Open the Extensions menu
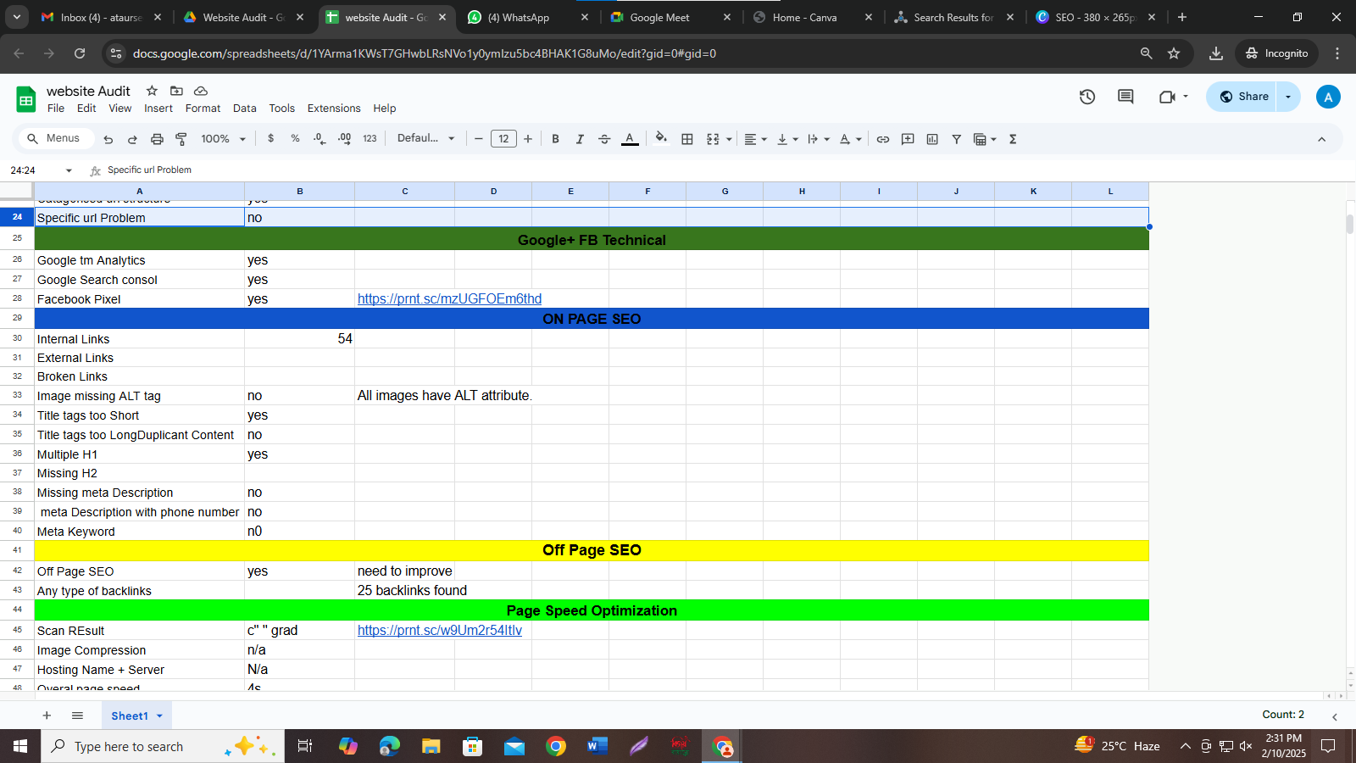This screenshot has height=763, width=1356. [x=333, y=109]
